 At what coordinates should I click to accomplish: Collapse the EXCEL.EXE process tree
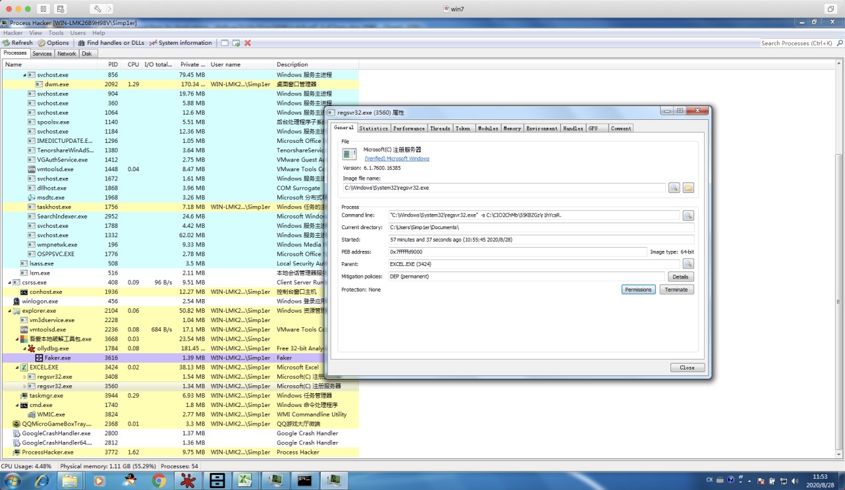pos(17,367)
